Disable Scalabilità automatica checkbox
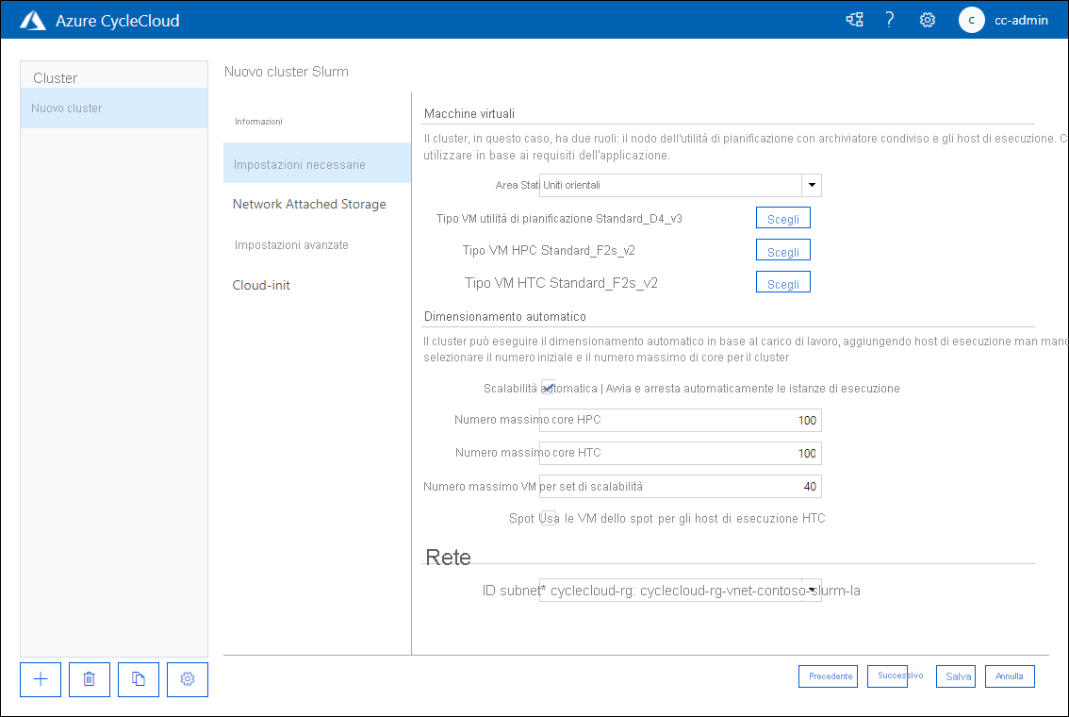 (548, 387)
